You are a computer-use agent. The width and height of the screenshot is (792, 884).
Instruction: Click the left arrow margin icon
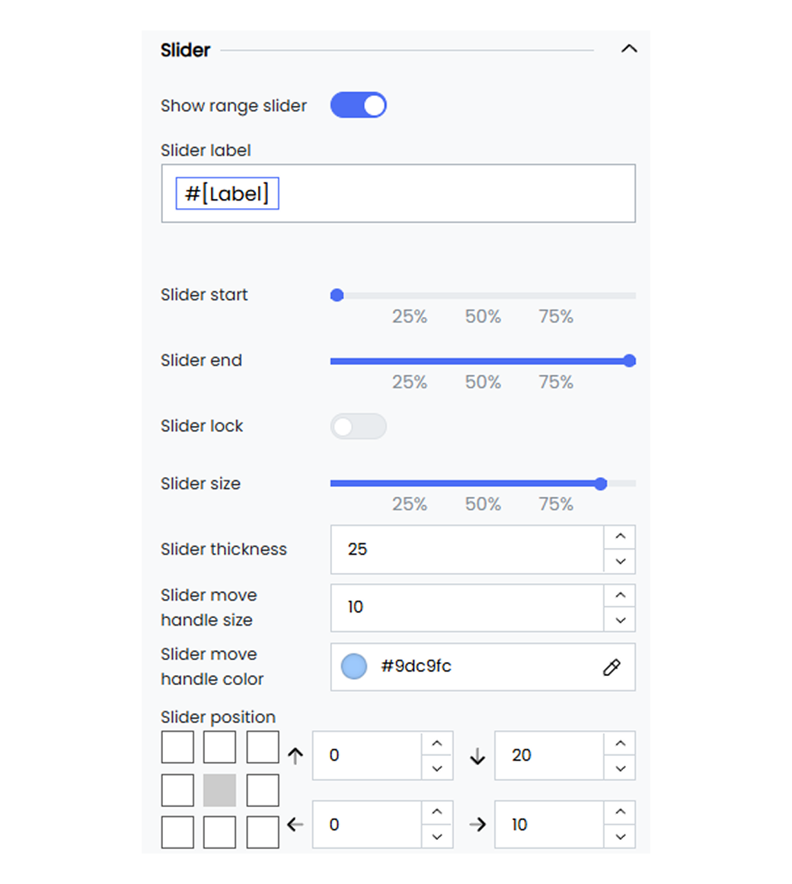(295, 825)
